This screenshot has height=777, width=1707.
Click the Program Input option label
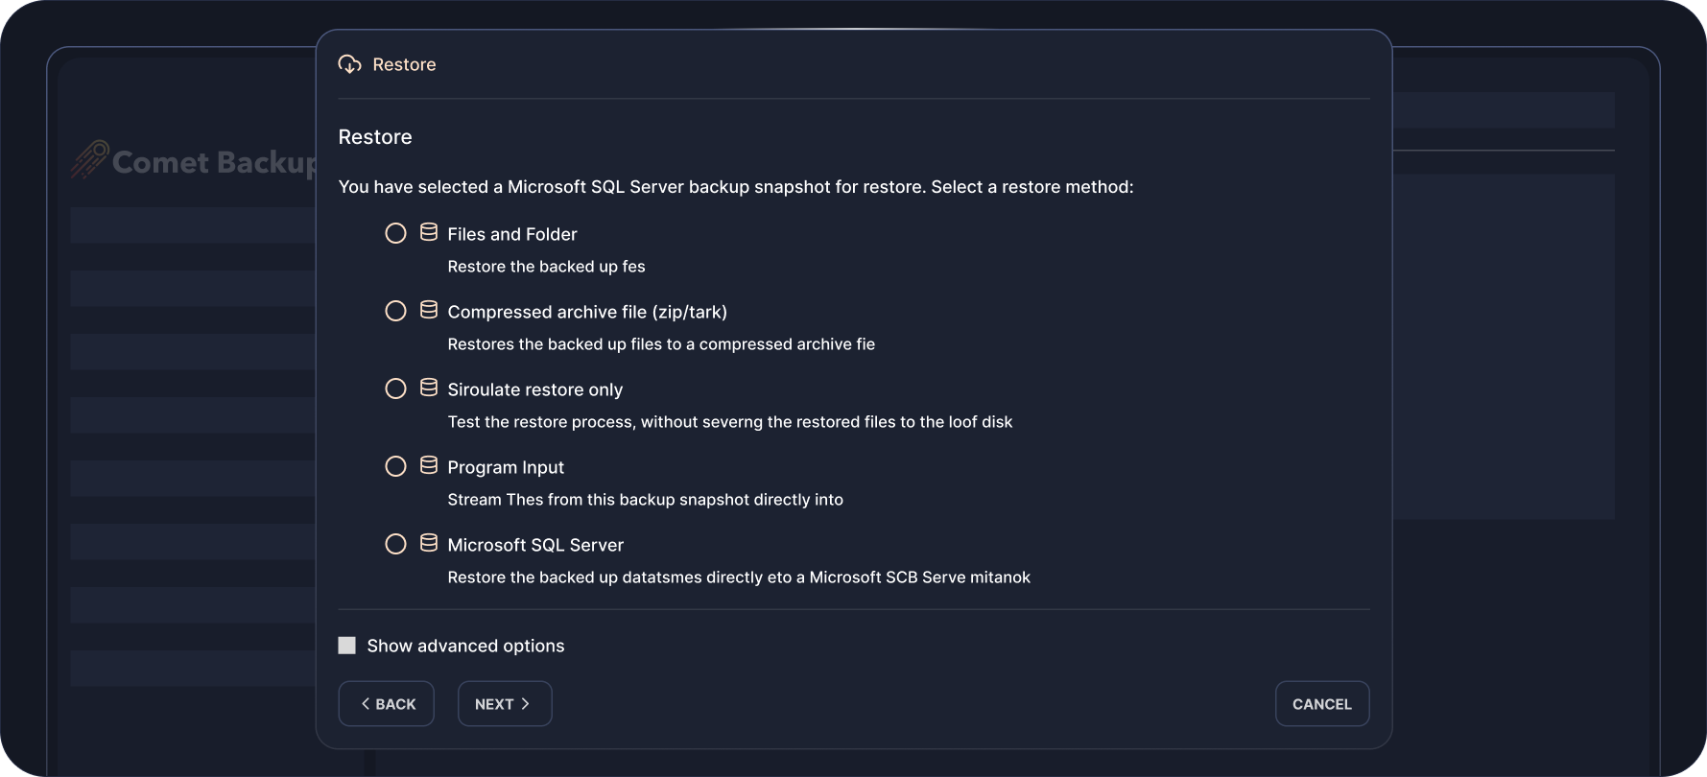click(506, 467)
